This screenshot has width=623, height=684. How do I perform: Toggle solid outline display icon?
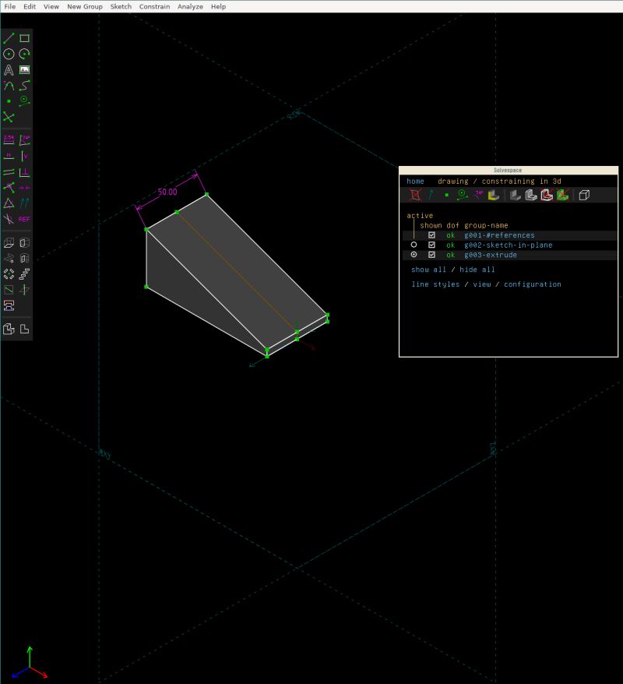[x=547, y=195]
